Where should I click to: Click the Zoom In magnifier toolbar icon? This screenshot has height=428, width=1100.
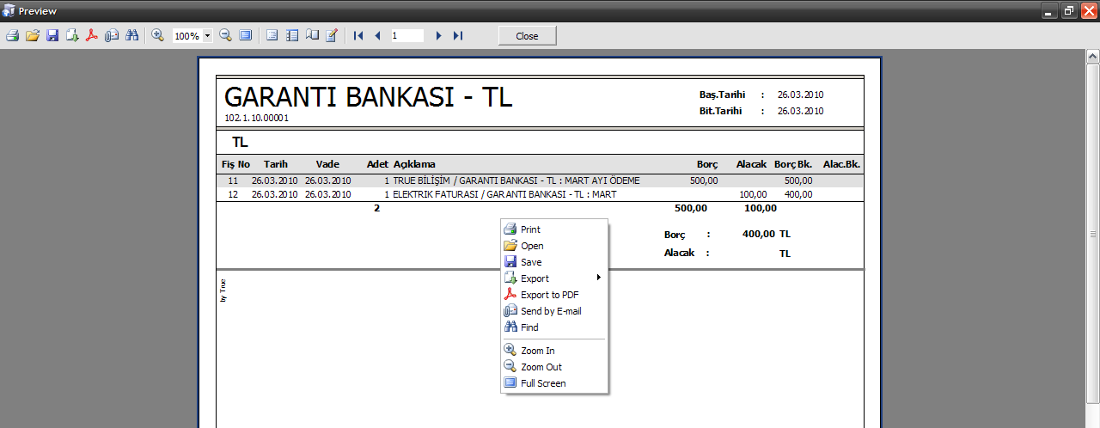157,35
